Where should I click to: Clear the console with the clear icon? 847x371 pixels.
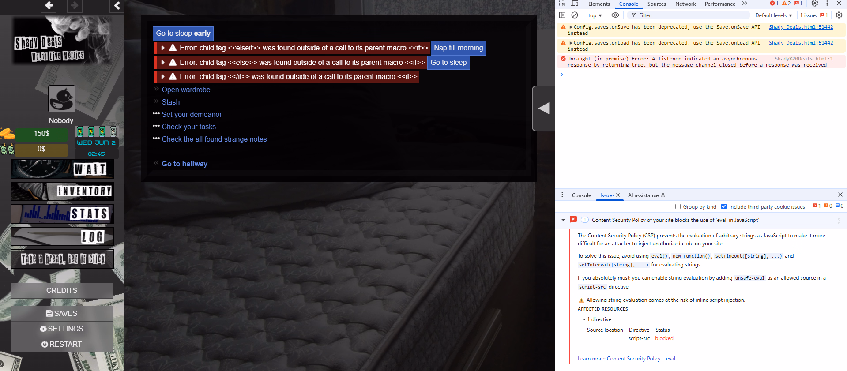tap(575, 15)
